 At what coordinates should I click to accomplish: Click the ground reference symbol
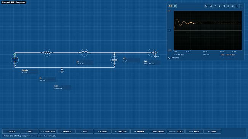point(62,71)
